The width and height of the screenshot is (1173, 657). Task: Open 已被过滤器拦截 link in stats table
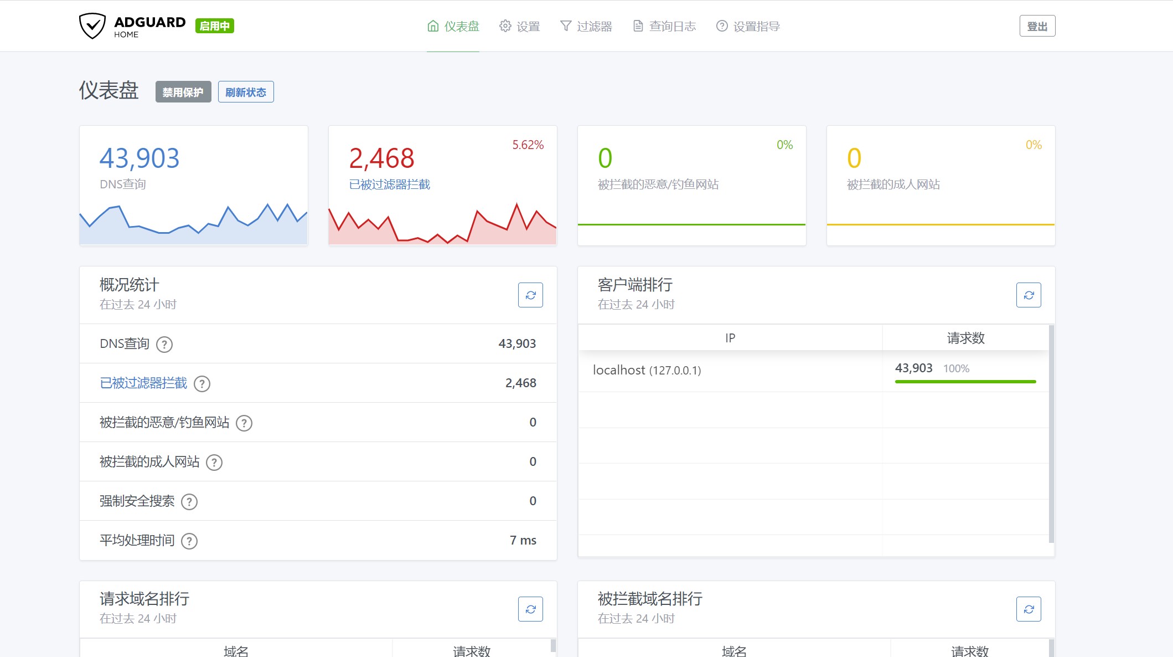[143, 383]
